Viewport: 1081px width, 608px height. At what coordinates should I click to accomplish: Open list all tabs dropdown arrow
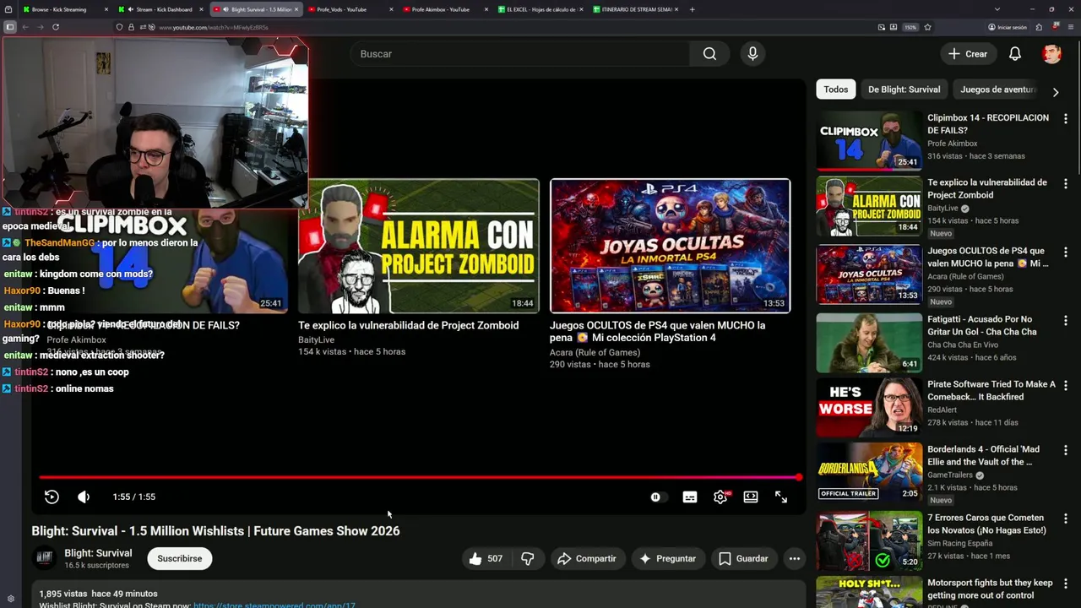coord(997,9)
